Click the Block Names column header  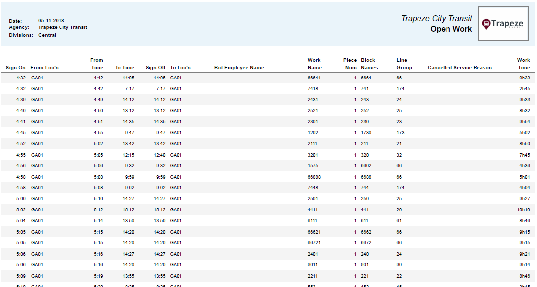(369, 64)
